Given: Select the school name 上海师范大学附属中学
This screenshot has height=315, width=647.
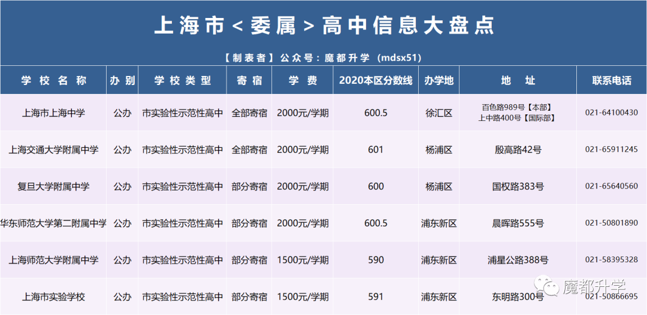Looking at the screenshot, I should [x=54, y=260].
